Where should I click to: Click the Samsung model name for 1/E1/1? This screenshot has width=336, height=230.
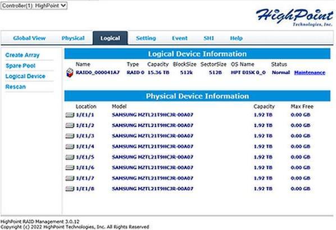coord(153,115)
